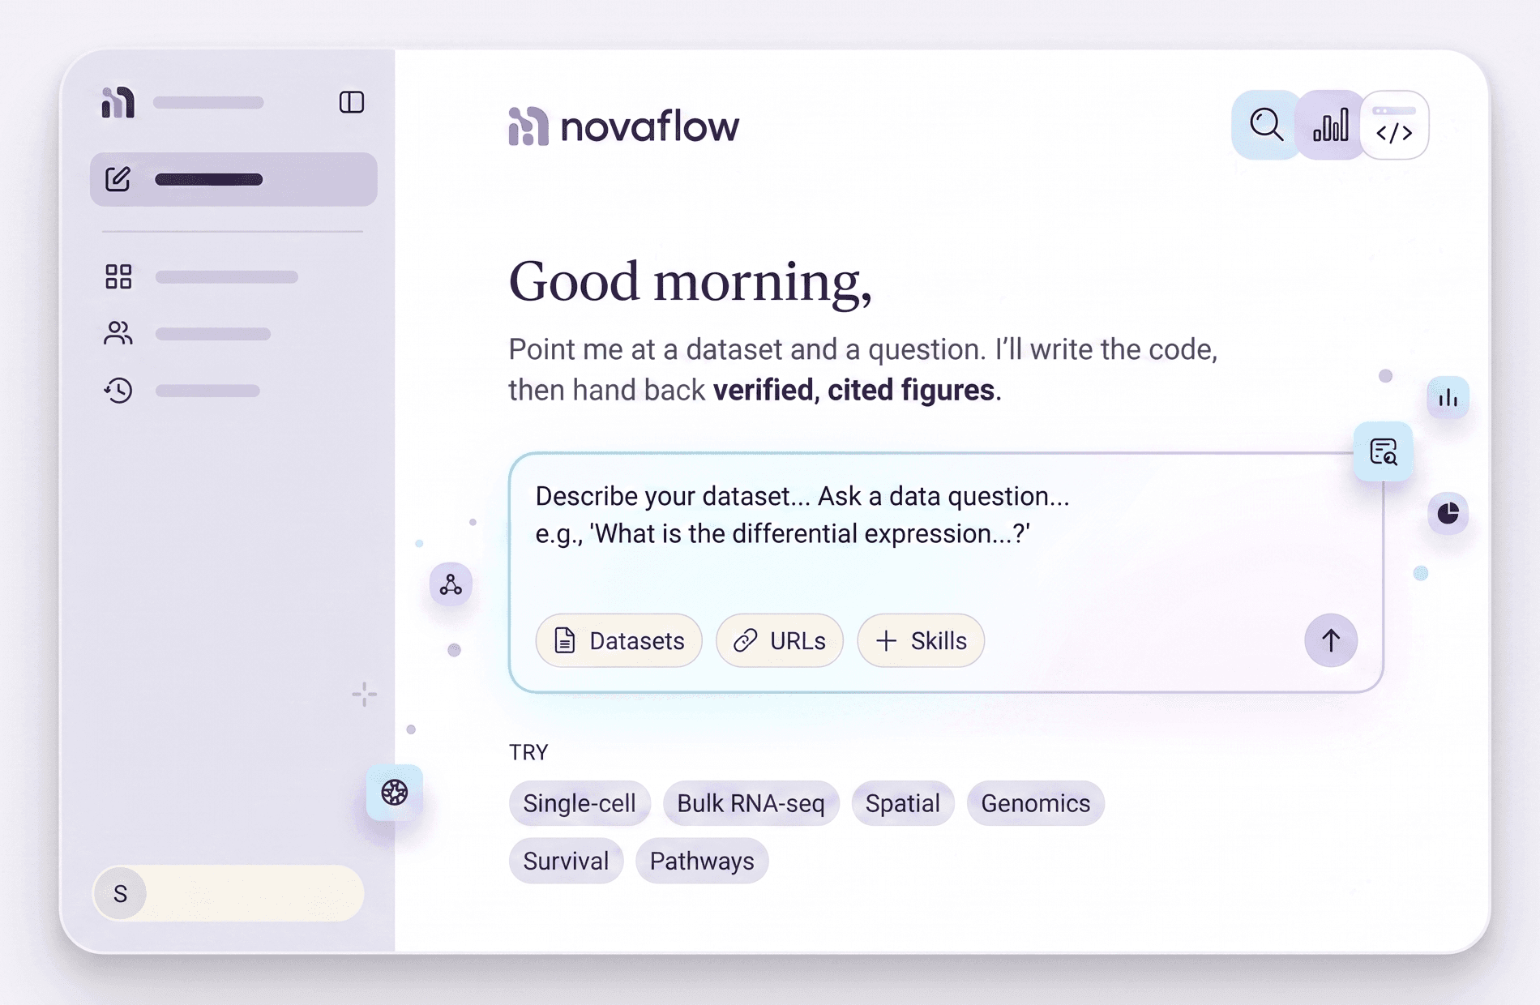The height and width of the screenshot is (1005, 1540).
Task: Click the floating wheel aperture badge
Action: point(395,792)
